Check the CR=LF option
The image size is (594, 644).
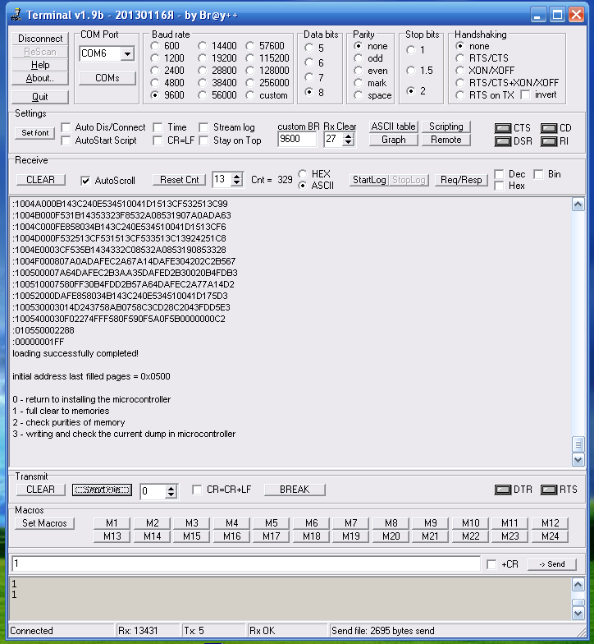tap(158, 140)
